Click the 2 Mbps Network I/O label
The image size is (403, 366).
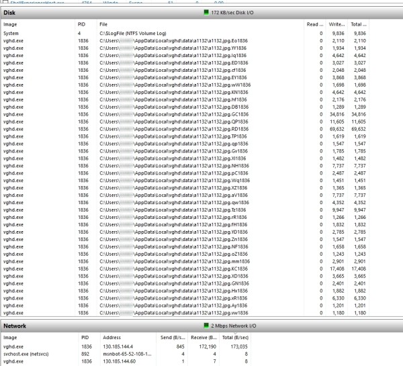[234, 326]
